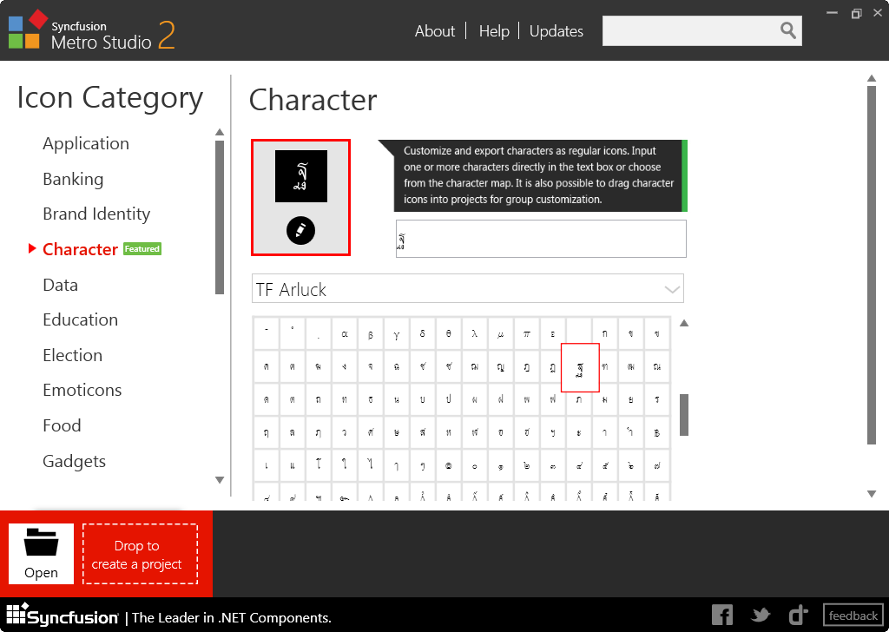Select the pi (π) character cell
This screenshot has height=632, width=889.
point(527,333)
